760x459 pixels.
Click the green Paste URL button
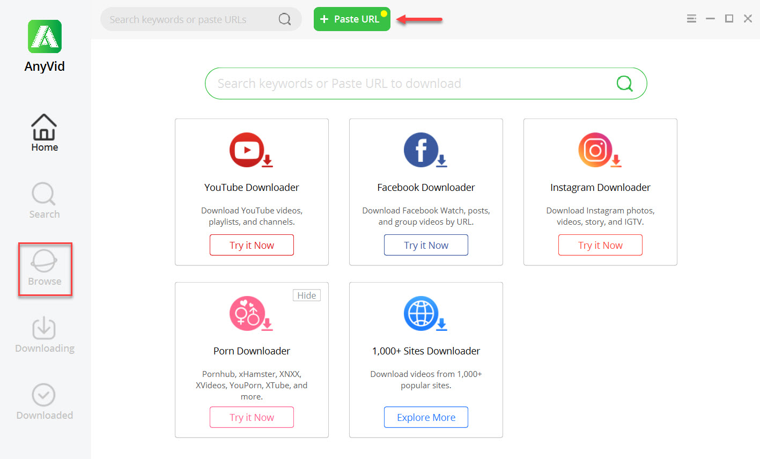(352, 19)
